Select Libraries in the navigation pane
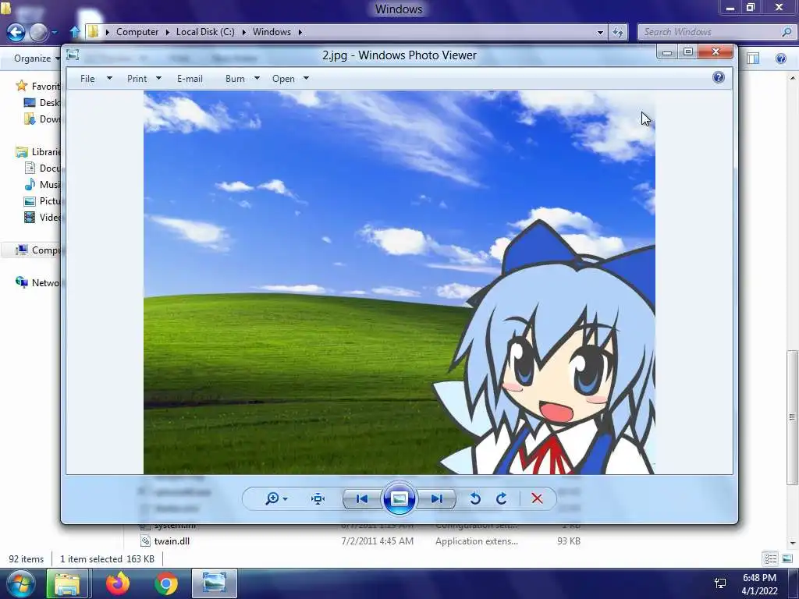 point(37,152)
